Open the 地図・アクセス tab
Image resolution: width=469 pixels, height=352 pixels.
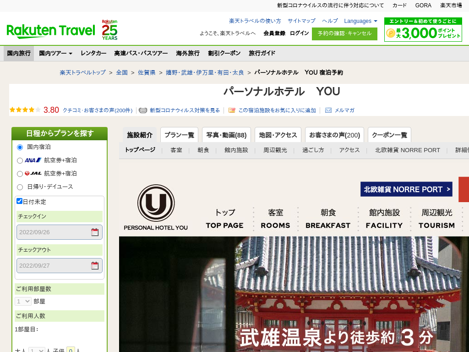coord(278,135)
